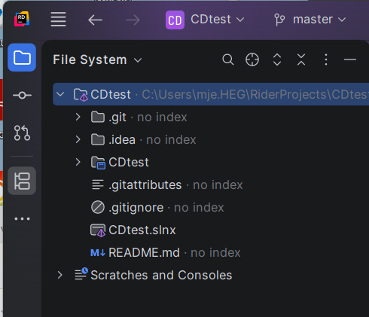The width and height of the screenshot is (369, 317).
Task: Select opened file via crosshair icon
Action: tap(252, 59)
